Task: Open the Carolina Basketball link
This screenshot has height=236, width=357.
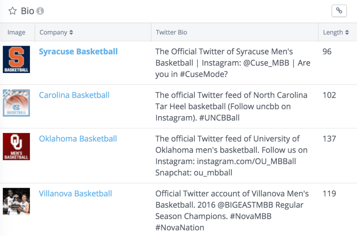Action: tap(74, 95)
